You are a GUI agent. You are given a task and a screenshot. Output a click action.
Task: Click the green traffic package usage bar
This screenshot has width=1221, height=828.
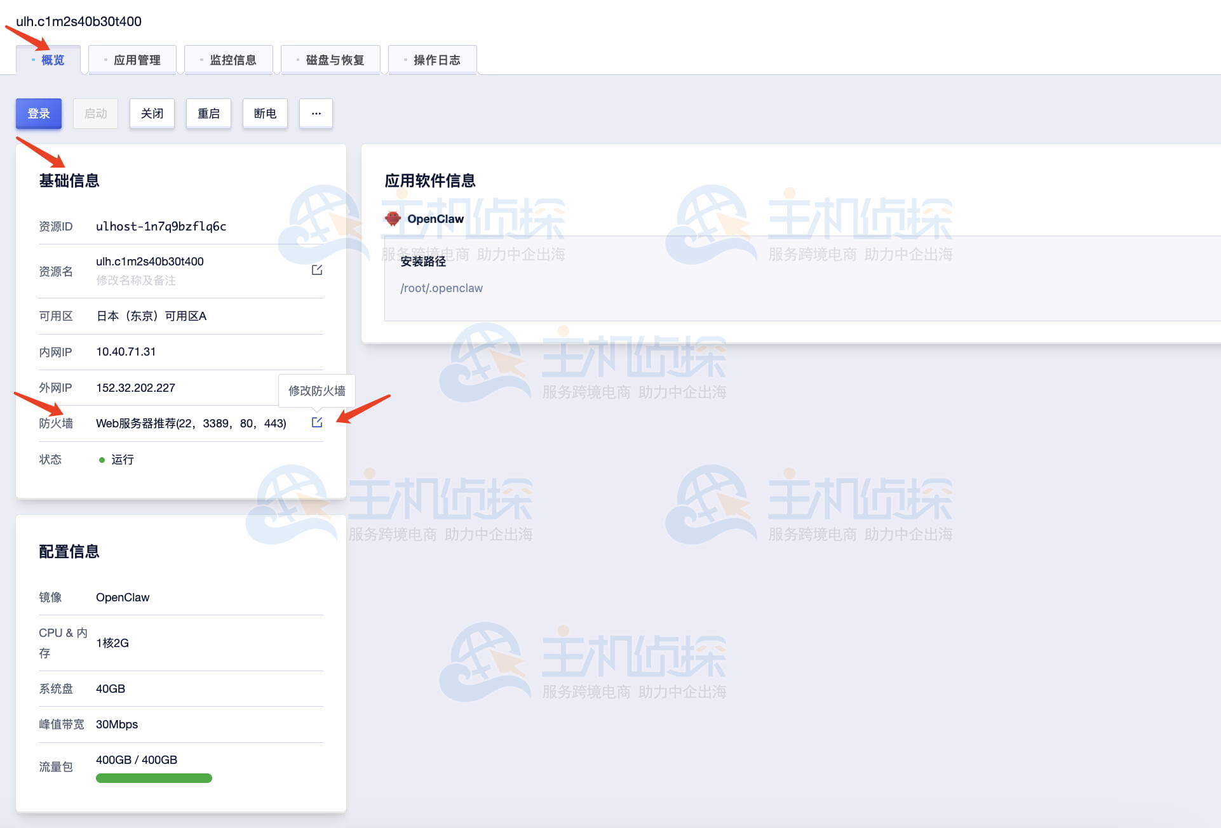tap(154, 778)
